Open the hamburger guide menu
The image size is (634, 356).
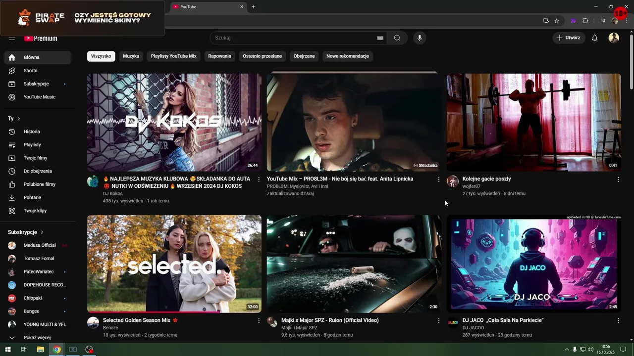pyautogui.click(x=12, y=38)
